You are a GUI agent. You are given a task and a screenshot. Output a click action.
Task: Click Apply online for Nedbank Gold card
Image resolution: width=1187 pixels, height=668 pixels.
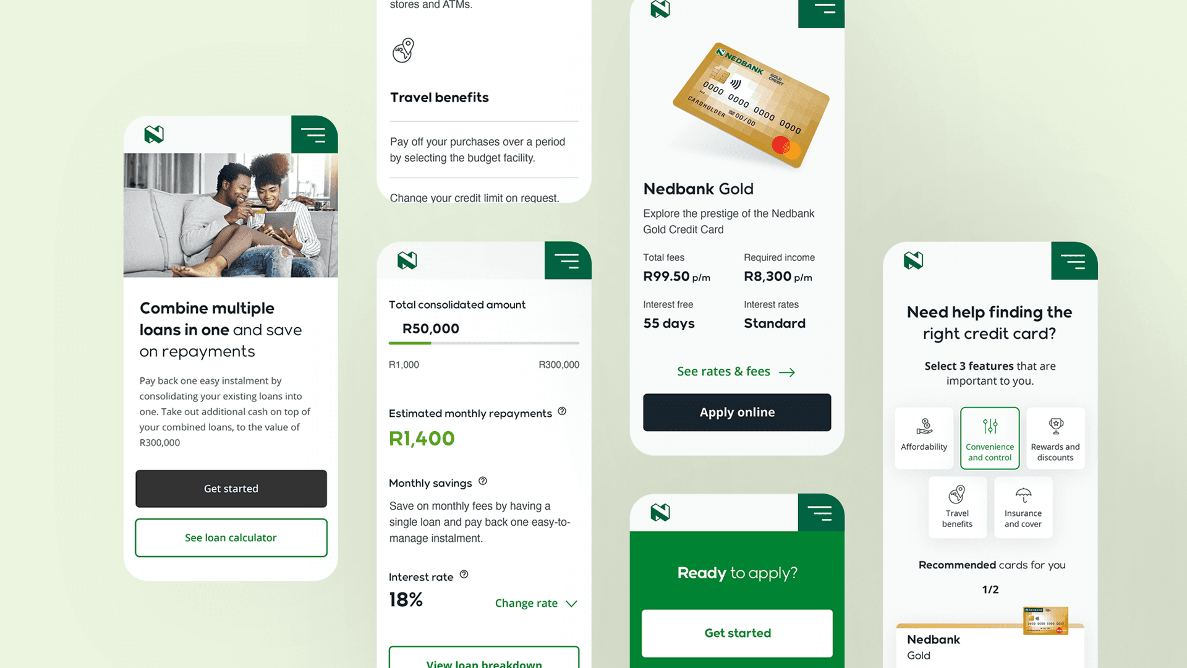[736, 412]
